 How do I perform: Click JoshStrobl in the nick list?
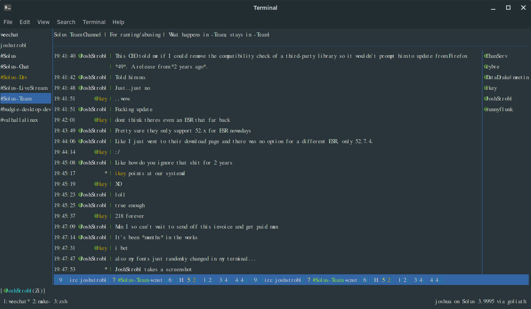point(498,99)
